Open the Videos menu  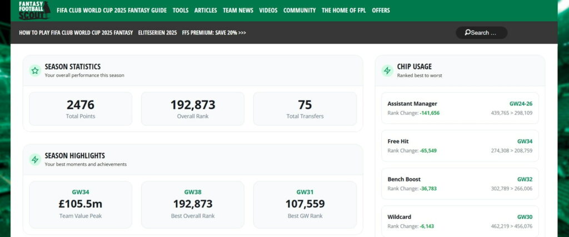click(268, 10)
